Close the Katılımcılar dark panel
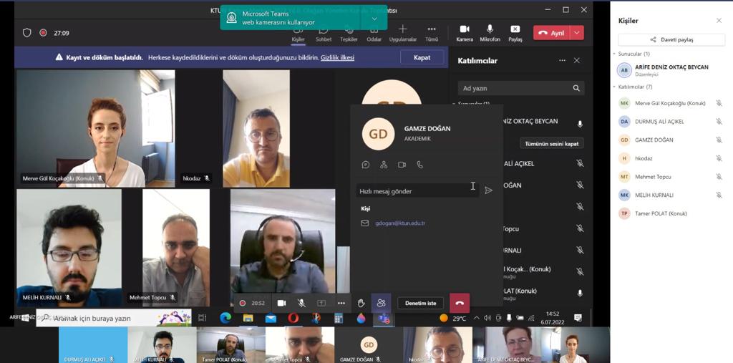This screenshot has width=733, height=363. (x=577, y=60)
